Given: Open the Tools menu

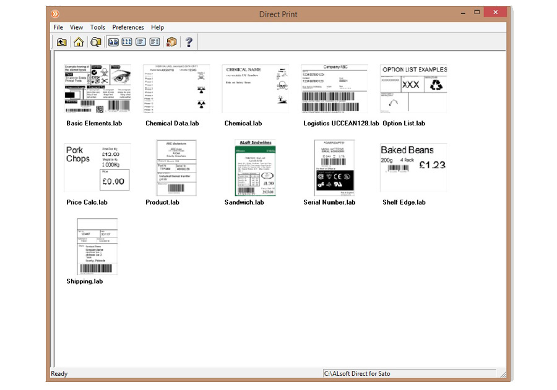Looking at the screenshot, I should pyautogui.click(x=98, y=27).
